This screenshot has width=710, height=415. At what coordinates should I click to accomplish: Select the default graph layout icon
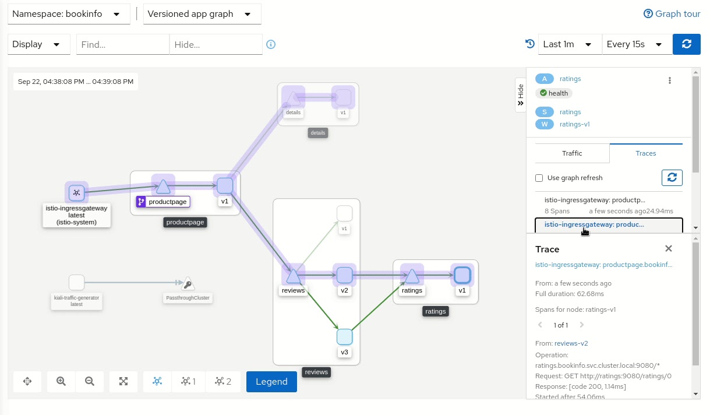tap(157, 381)
